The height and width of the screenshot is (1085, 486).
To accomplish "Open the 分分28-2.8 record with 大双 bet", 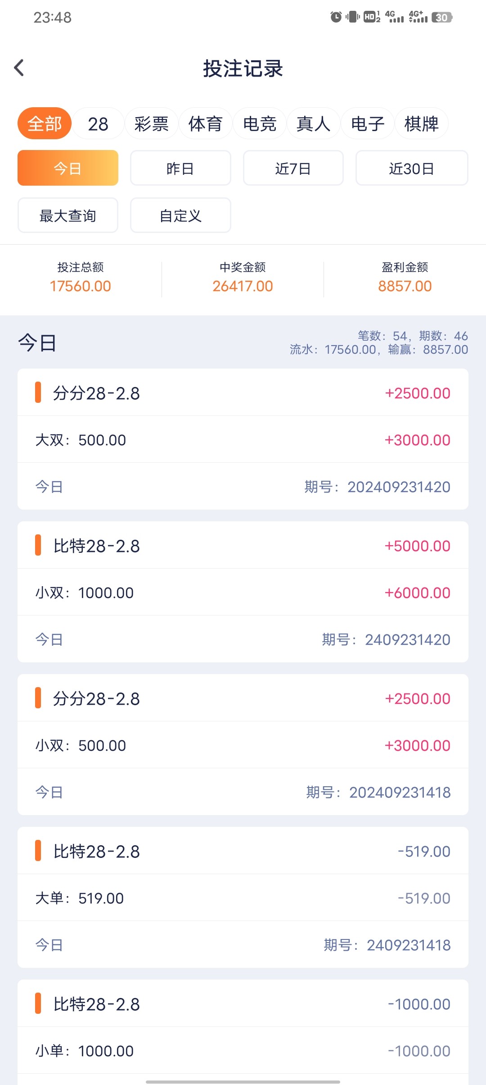I will [243, 439].
